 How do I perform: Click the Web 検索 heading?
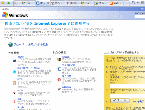click(14, 53)
